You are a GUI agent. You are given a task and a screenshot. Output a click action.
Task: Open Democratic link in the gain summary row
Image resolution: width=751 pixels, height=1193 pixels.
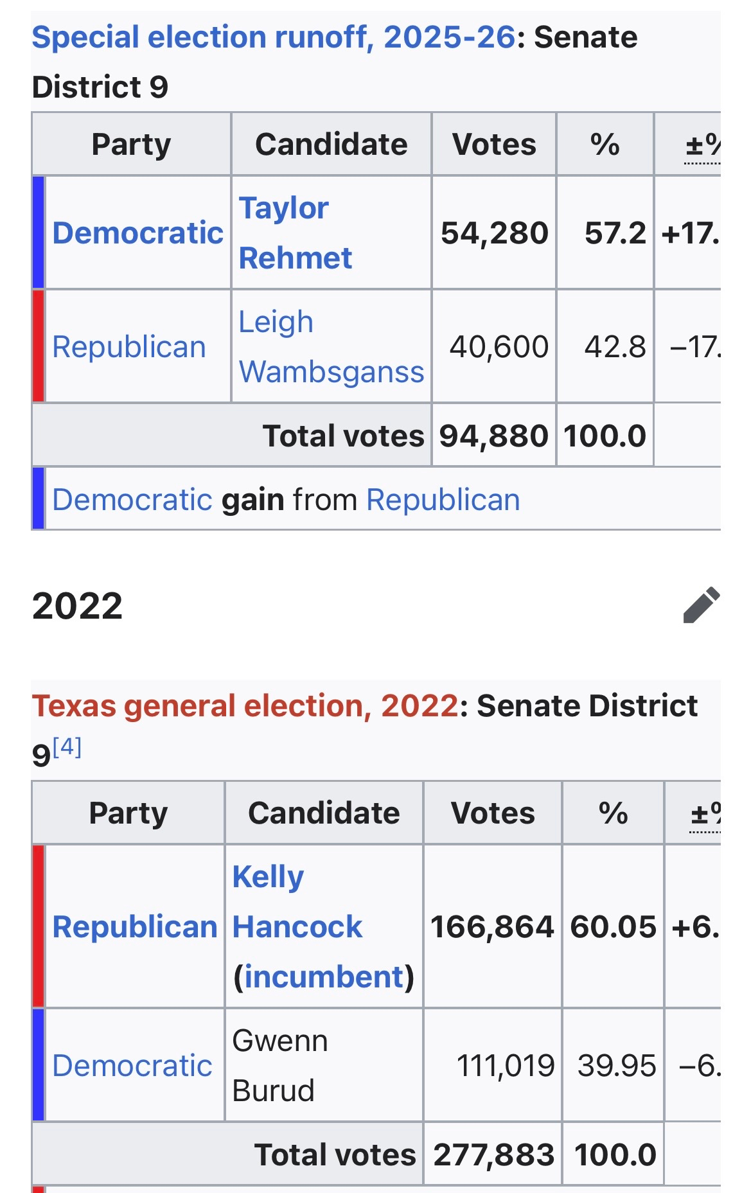132,500
